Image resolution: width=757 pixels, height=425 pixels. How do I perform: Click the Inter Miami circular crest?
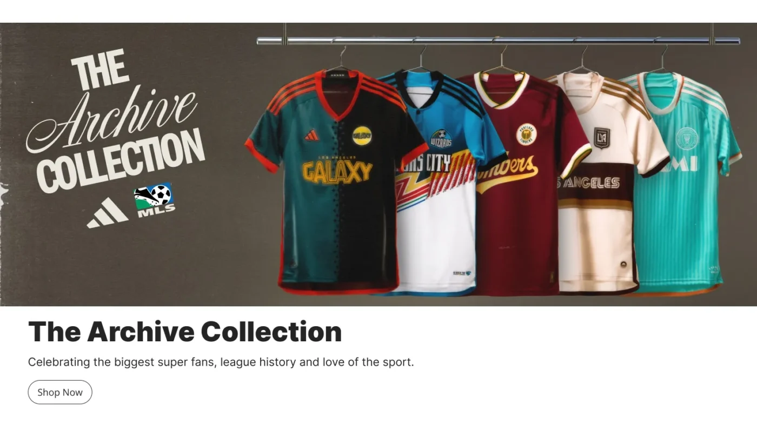687,138
